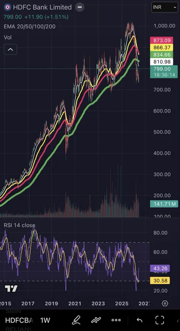Click the 80.00 level on RSI scale

[160, 233]
